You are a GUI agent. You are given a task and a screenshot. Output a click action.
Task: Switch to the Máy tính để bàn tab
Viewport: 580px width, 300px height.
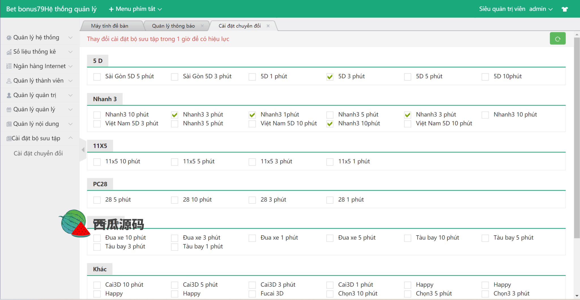(110, 26)
